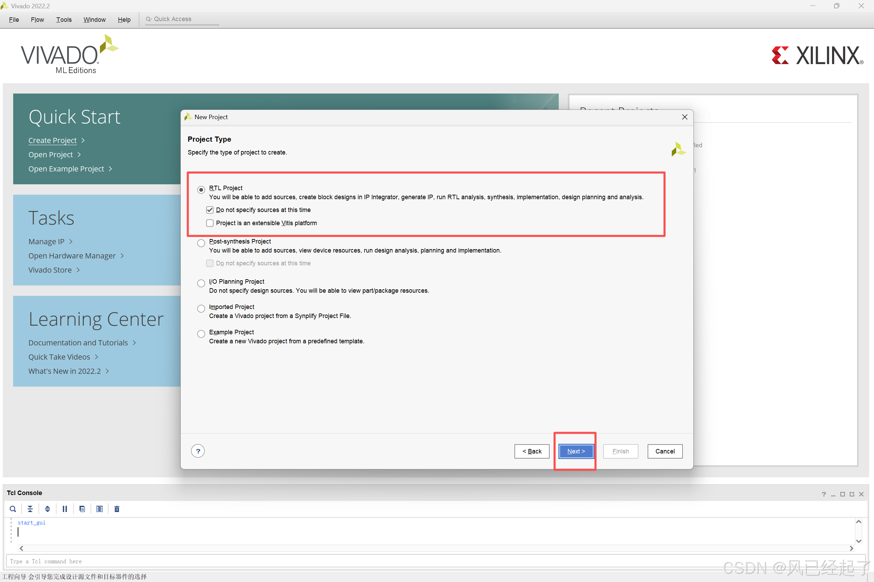
Task: Select the Example Project radio button
Action: point(201,334)
